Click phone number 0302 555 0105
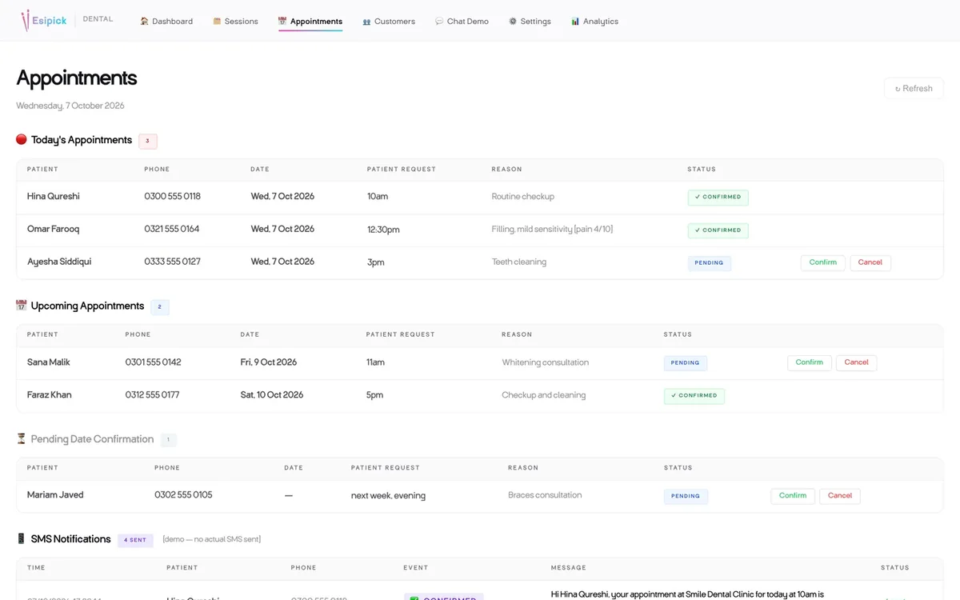This screenshot has width=960, height=600. (183, 495)
